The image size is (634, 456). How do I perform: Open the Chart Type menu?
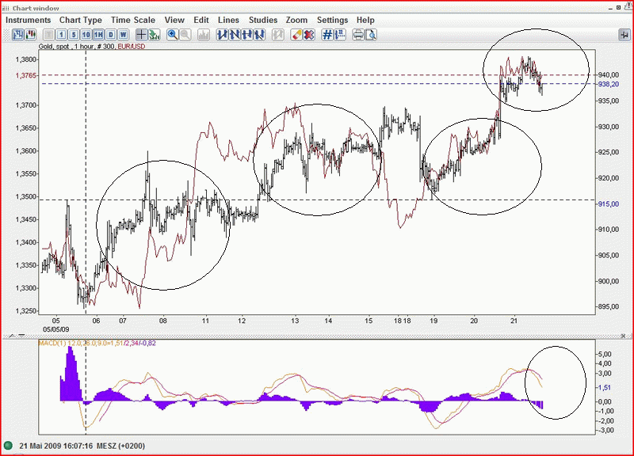coord(81,20)
